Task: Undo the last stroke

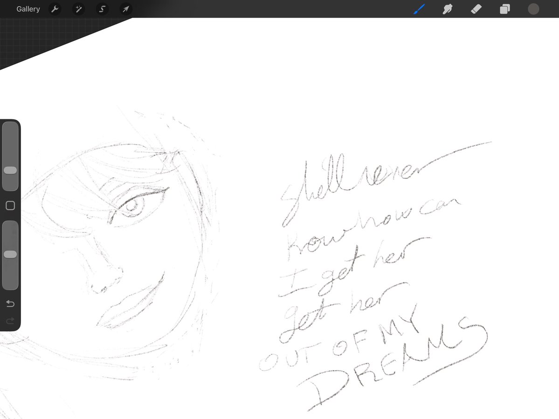Action: [x=10, y=303]
